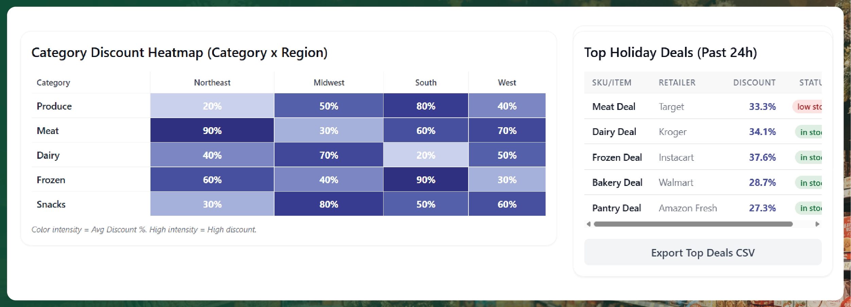Click the Northeast column header
The height and width of the screenshot is (307, 851).
click(x=212, y=82)
